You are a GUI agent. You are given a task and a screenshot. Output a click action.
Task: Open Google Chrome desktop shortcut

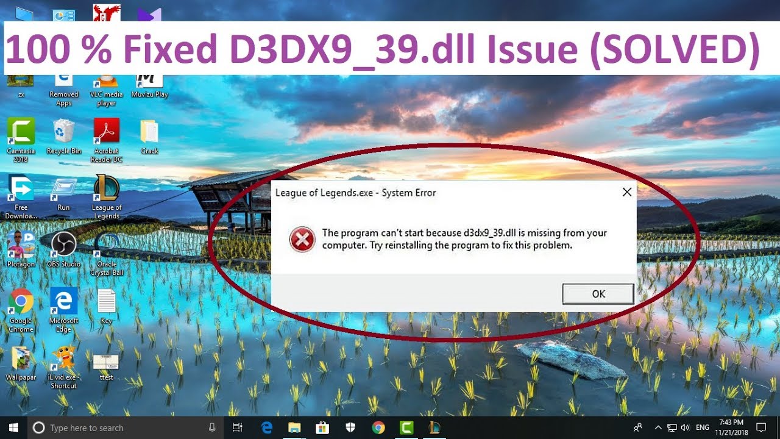coord(21,310)
